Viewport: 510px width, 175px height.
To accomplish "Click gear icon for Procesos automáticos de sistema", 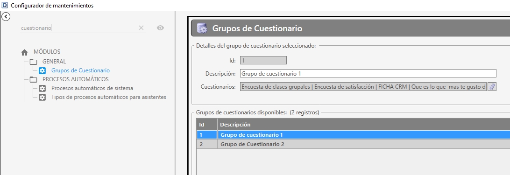I will (42, 89).
